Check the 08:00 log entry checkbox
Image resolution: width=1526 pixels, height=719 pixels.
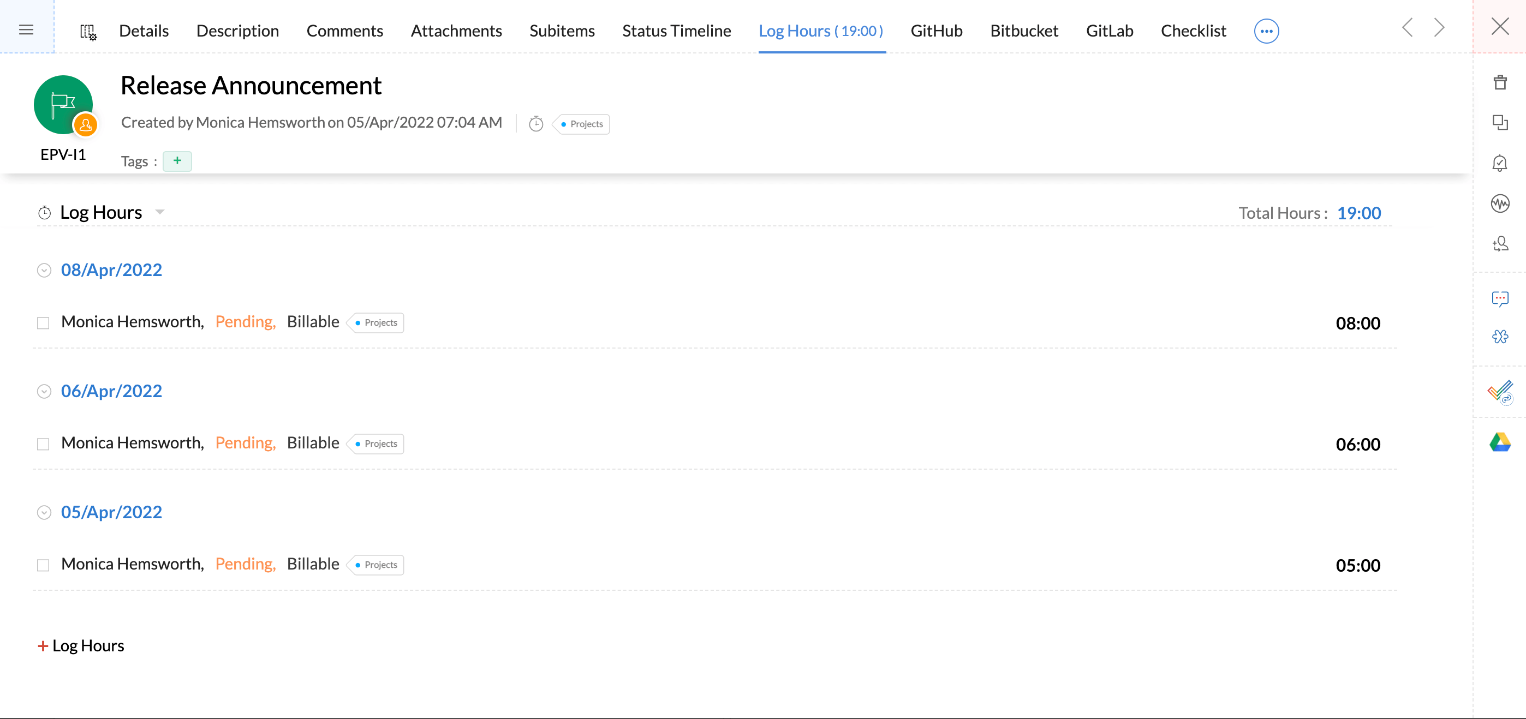coord(43,323)
